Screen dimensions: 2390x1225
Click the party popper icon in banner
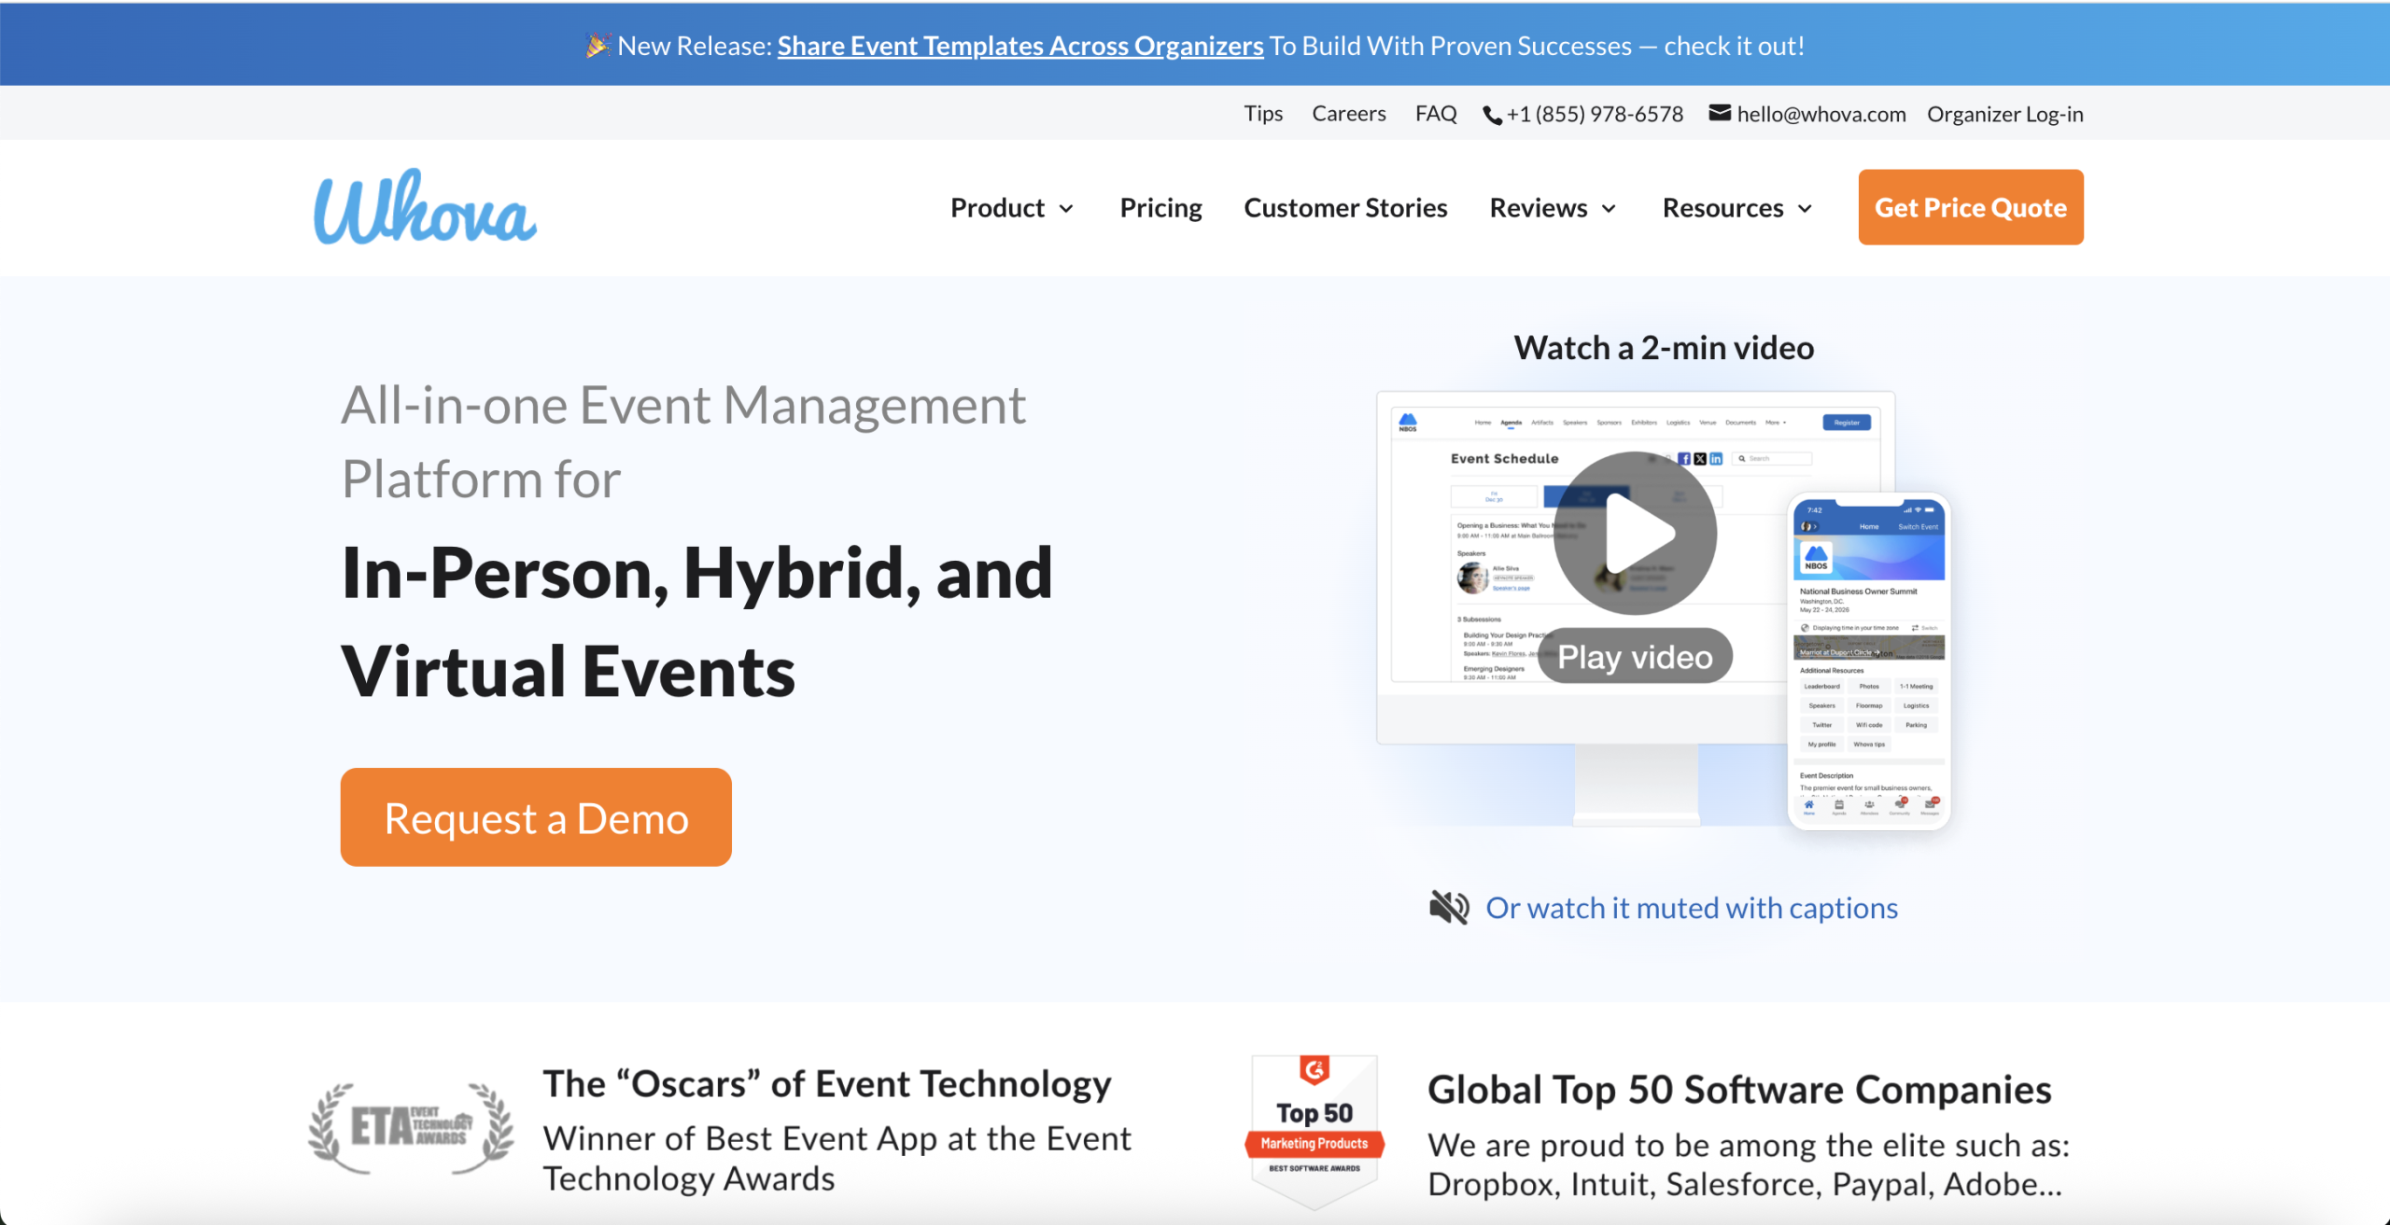597,45
